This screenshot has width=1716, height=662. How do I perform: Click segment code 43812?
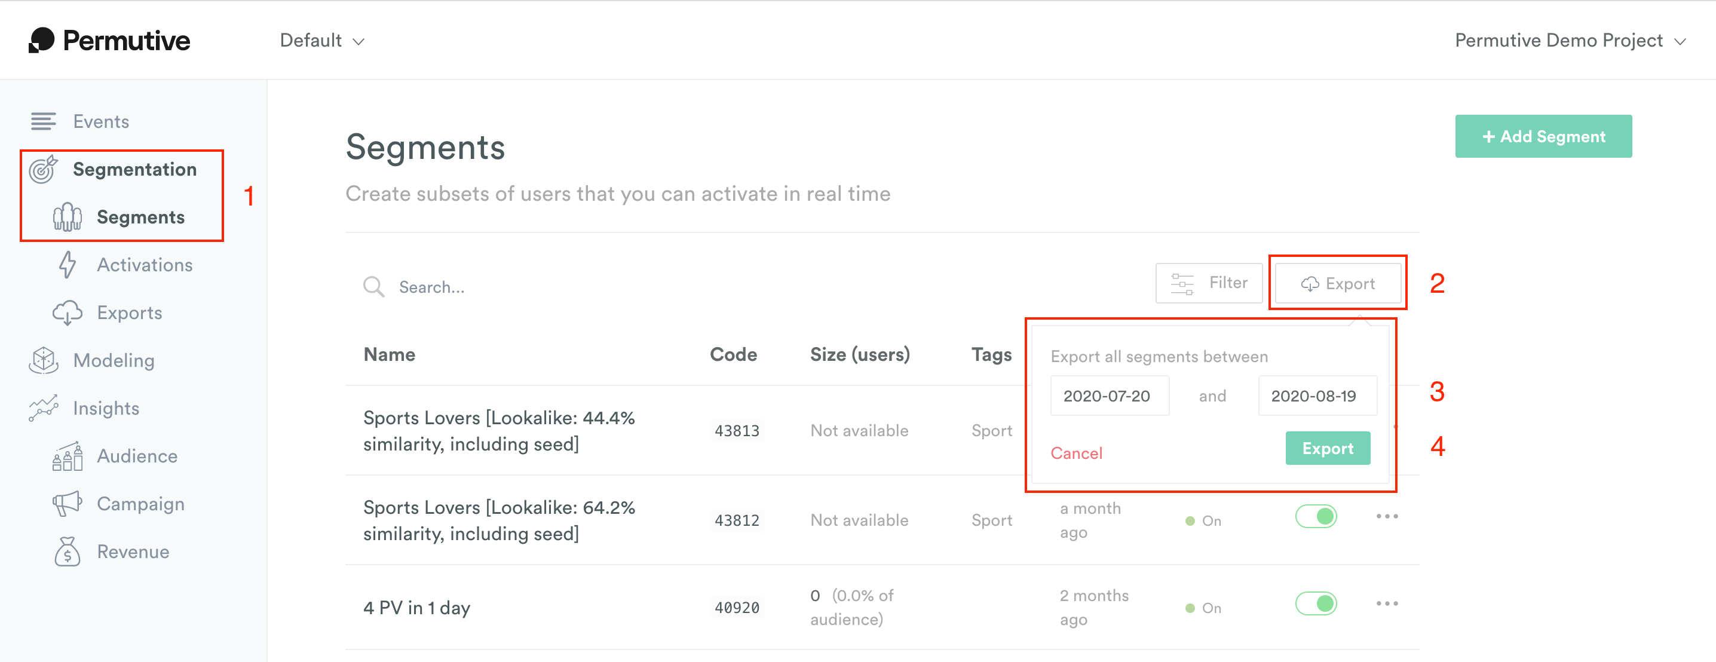pos(737,521)
